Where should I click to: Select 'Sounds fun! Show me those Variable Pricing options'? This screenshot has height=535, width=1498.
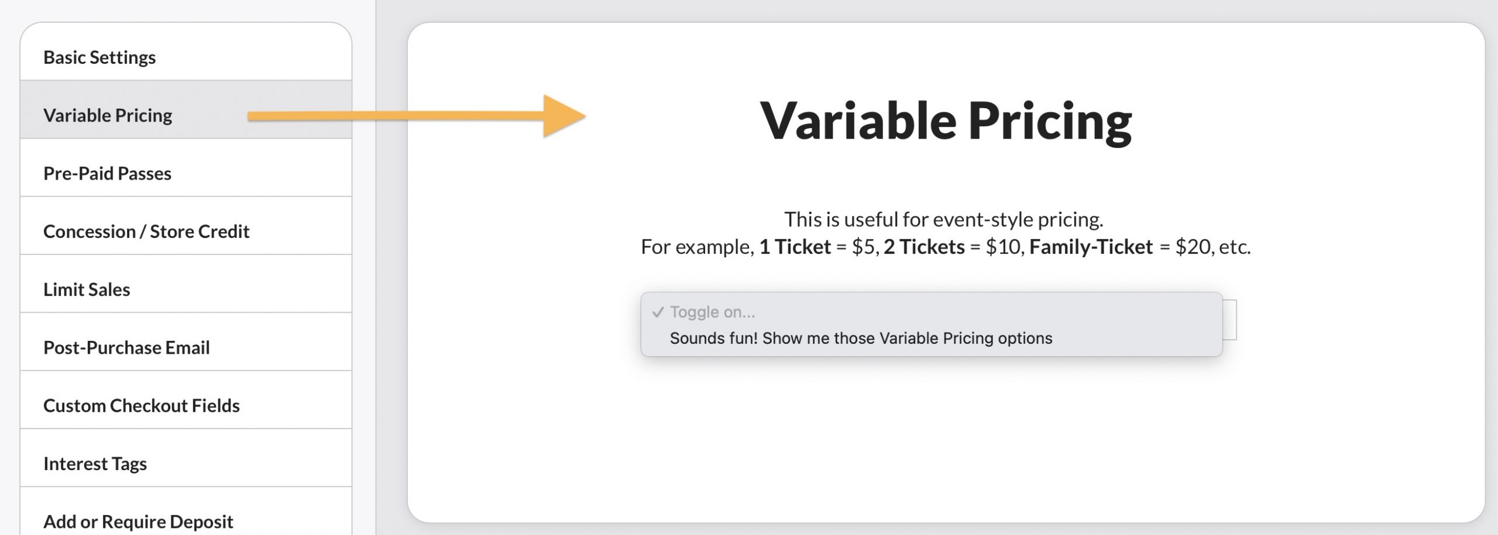point(861,338)
